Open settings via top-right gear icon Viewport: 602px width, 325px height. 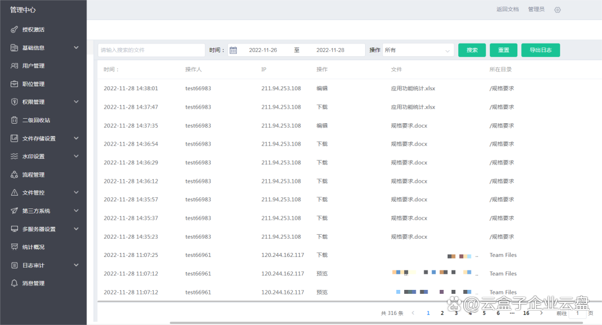pos(557,9)
